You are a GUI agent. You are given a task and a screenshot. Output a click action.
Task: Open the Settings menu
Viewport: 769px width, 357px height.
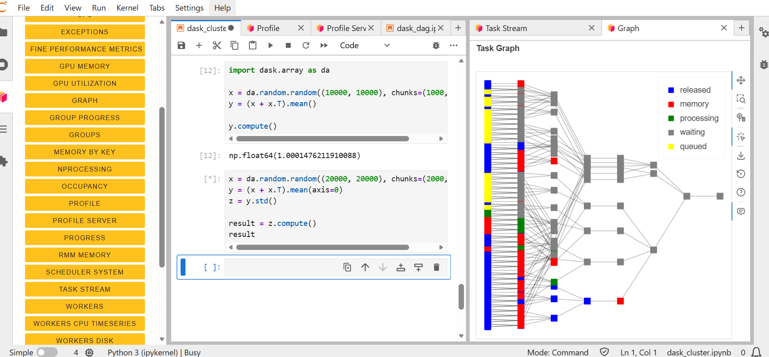[x=189, y=8]
